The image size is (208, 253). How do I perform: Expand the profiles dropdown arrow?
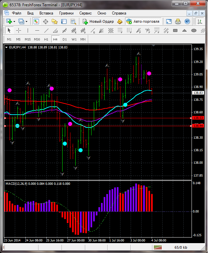pyautogui.click(x=26, y=21)
